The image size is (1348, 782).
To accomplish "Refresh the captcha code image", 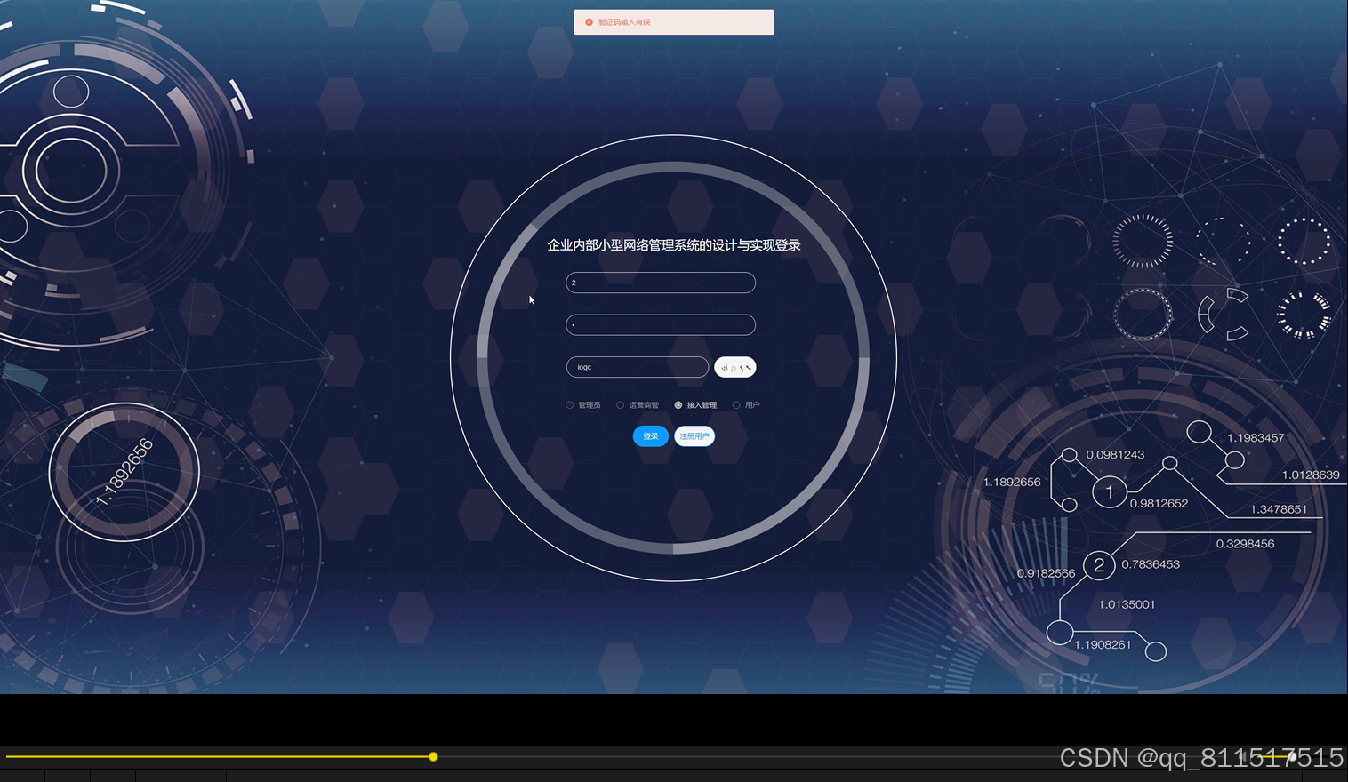I will pyautogui.click(x=735, y=367).
